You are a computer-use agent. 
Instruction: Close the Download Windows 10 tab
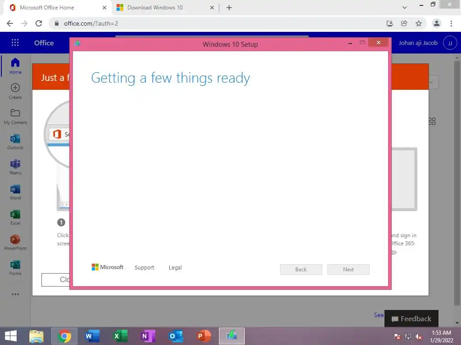coord(212,8)
